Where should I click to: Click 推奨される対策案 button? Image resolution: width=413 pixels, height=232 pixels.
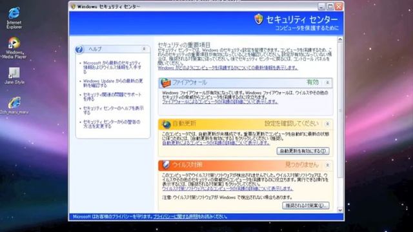click(x=306, y=206)
